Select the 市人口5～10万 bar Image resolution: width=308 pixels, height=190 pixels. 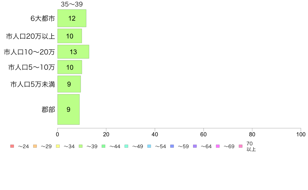70,67
